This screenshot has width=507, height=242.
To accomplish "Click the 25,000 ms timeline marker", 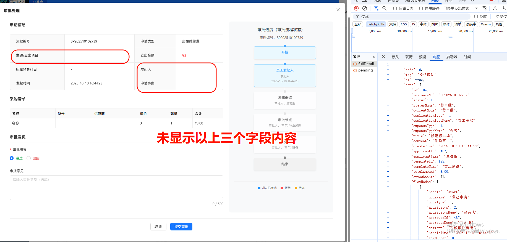I will point(496,31).
